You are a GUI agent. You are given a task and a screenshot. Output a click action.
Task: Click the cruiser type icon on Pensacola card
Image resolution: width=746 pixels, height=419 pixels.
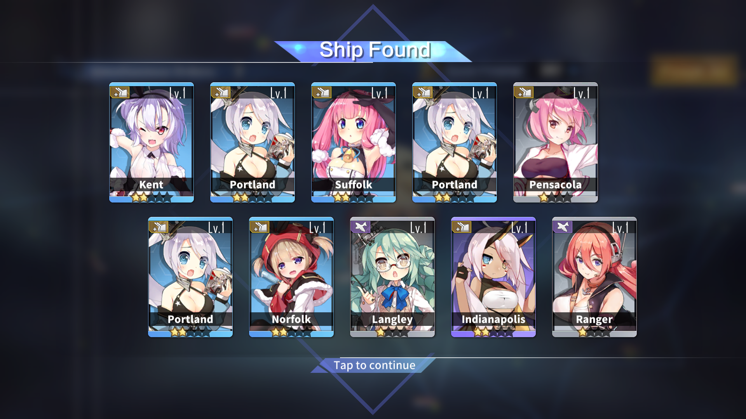pyautogui.click(x=524, y=92)
